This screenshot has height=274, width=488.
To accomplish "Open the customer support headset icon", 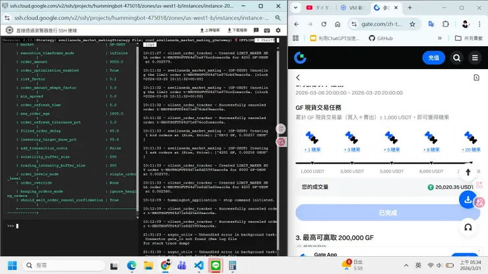I will tap(468, 227).
